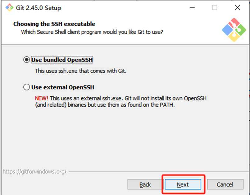Click the red NEW! label

[41, 98]
